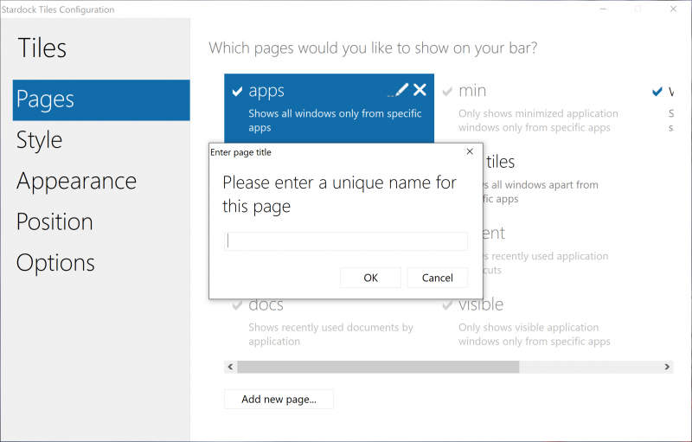This screenshot has height=442, width=692.
Task: Click the right scroll arrow of pages list
Action: 667,367
